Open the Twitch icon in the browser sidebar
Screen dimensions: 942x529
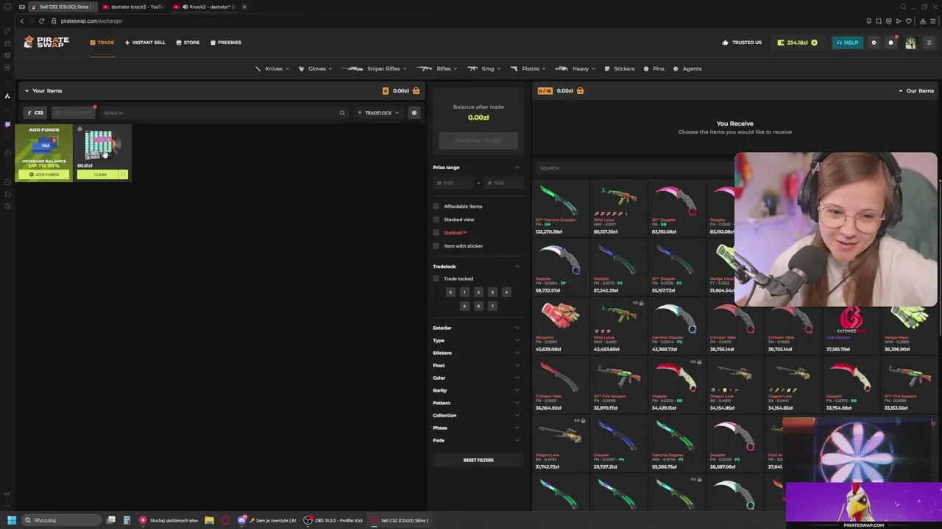pyautogui.click(x=7, y=124)
